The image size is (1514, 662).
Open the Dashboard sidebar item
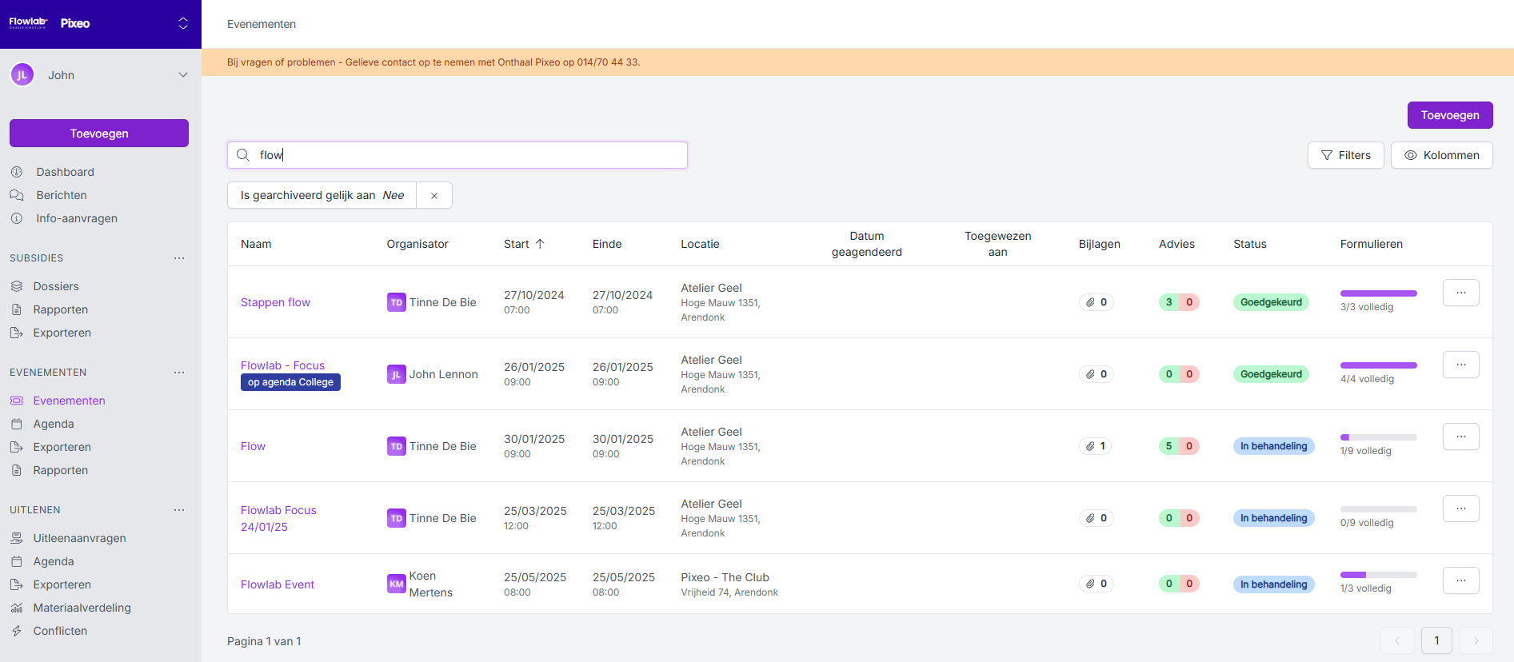(65, 172)
